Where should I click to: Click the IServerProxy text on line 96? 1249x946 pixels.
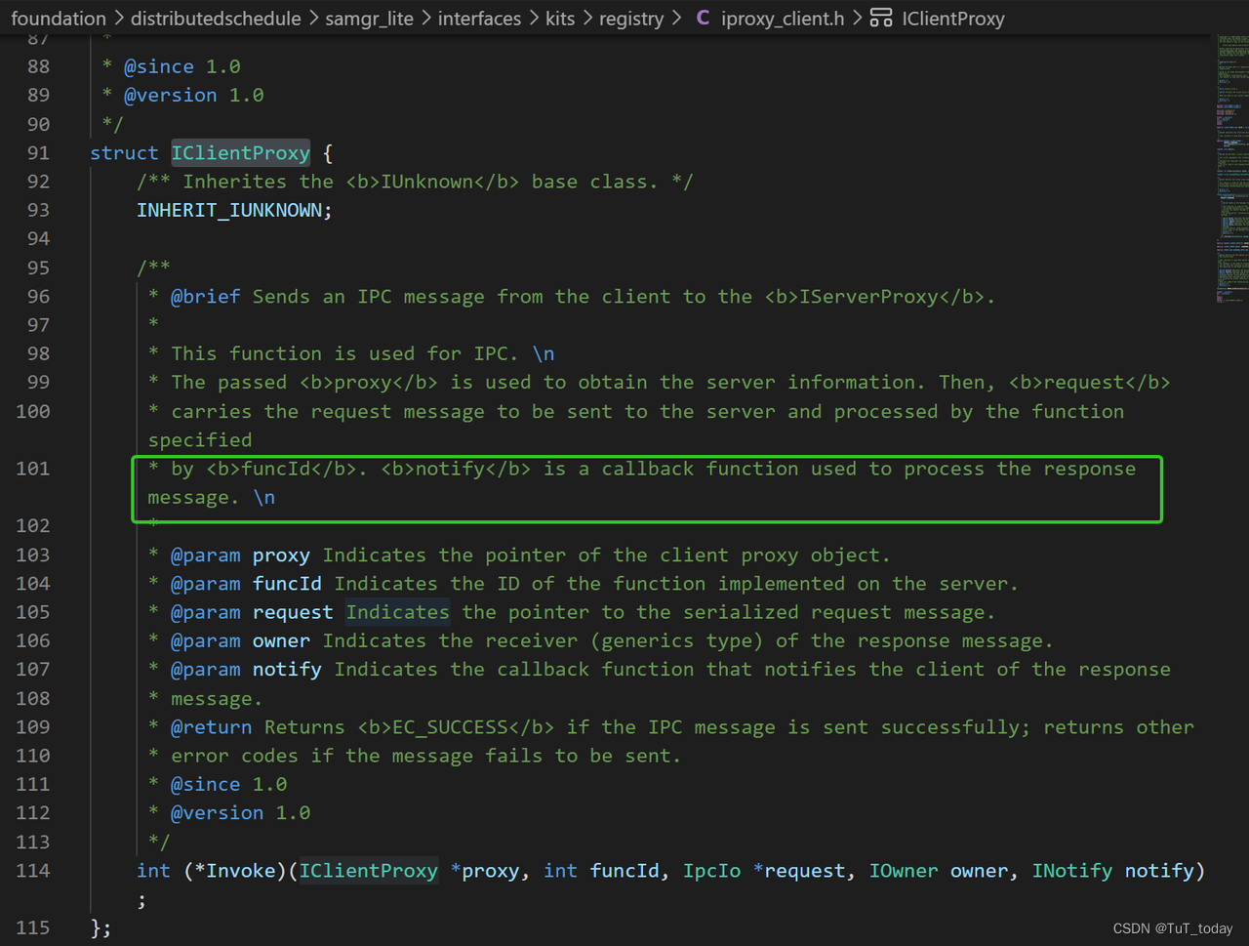pyautogui.click(x=868, y=296)
